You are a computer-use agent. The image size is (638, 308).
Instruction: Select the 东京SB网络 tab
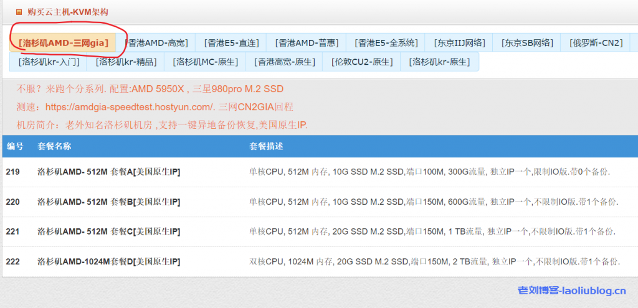[x=526, y=43]
